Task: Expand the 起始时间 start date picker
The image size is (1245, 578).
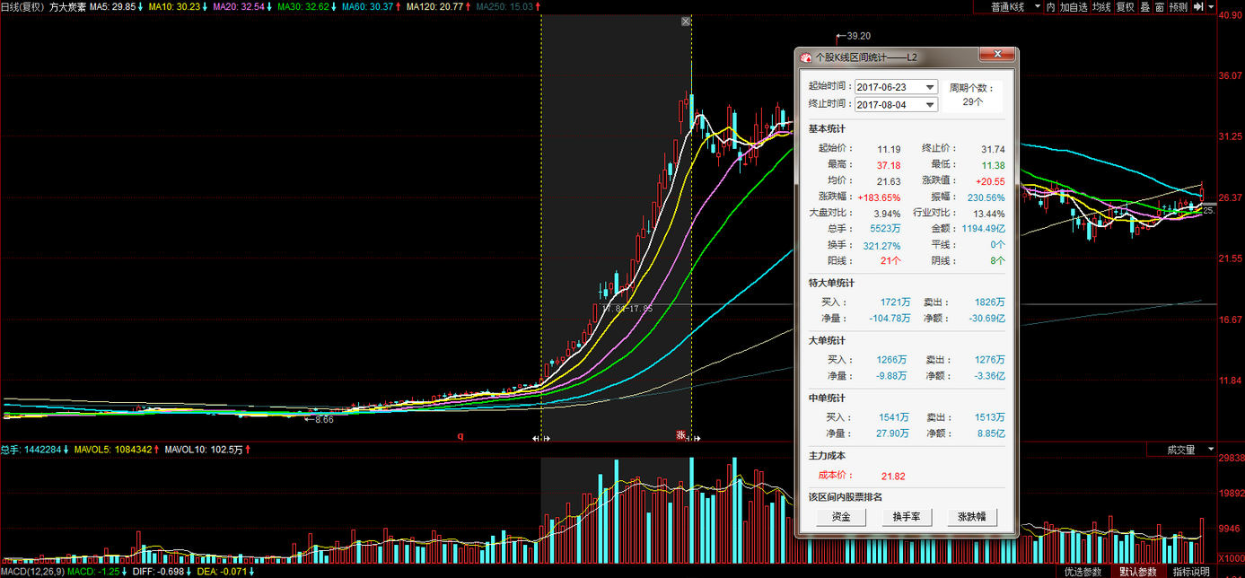Action: tap(930, 88)
